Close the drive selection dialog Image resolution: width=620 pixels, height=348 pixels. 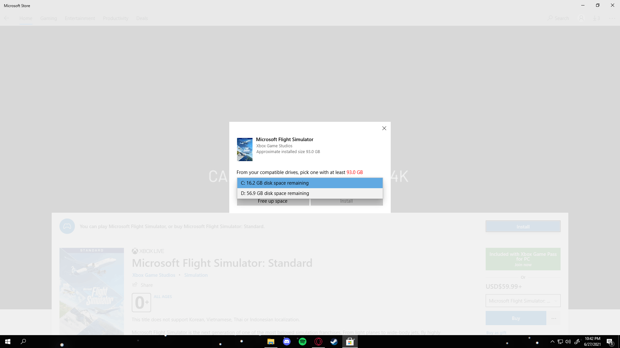click(x=384, y=128)
